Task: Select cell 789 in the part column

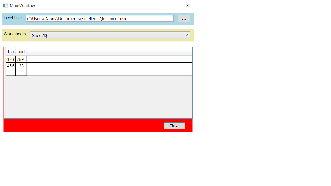Action: (x=21, y=59)
